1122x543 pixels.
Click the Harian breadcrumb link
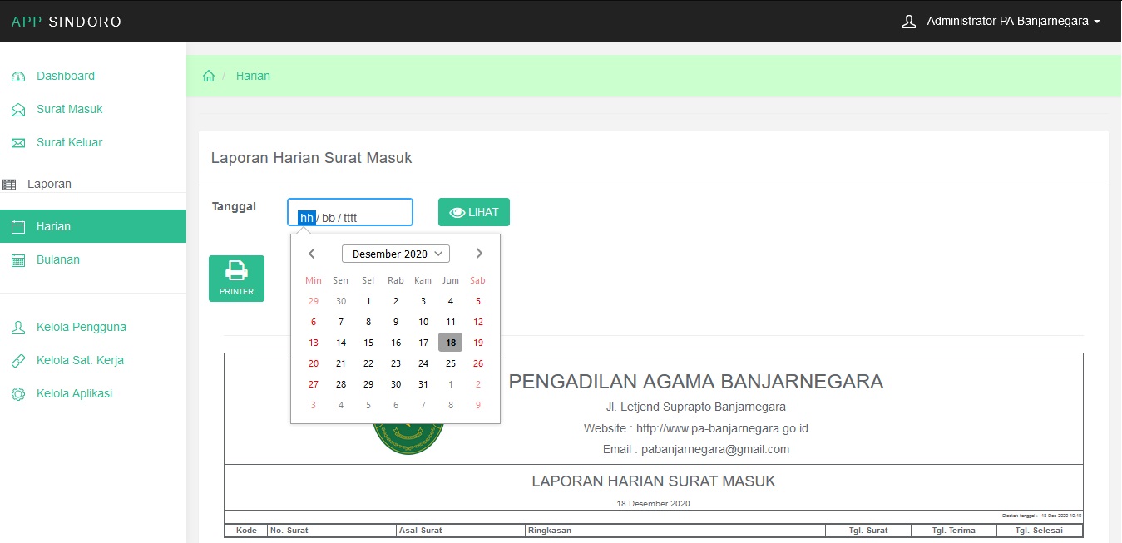[x=253, y=76]
